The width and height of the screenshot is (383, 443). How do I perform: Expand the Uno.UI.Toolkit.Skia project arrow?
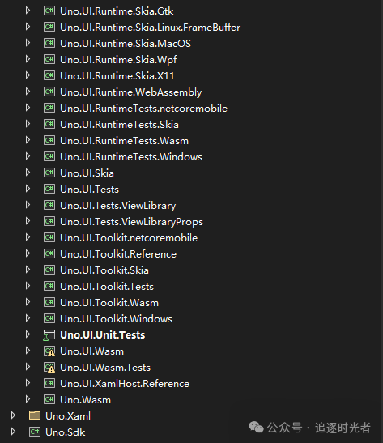28,270
